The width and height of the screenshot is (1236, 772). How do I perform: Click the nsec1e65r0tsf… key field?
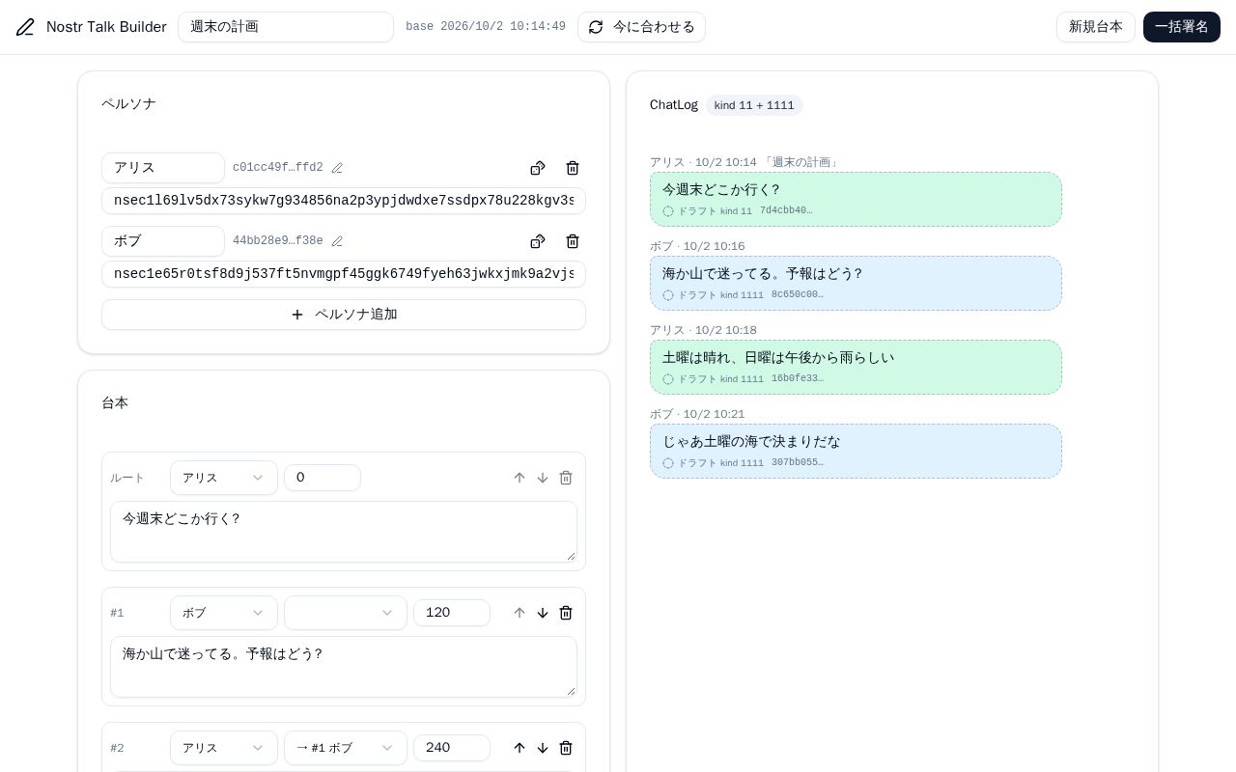(x=344, y=274)
